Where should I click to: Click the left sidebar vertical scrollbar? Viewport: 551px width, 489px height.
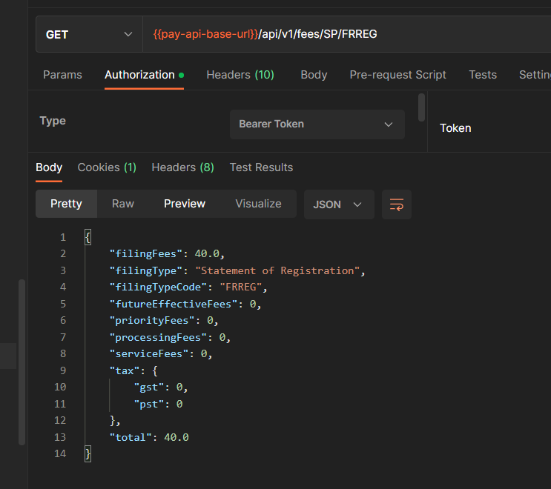click(22, 362)
